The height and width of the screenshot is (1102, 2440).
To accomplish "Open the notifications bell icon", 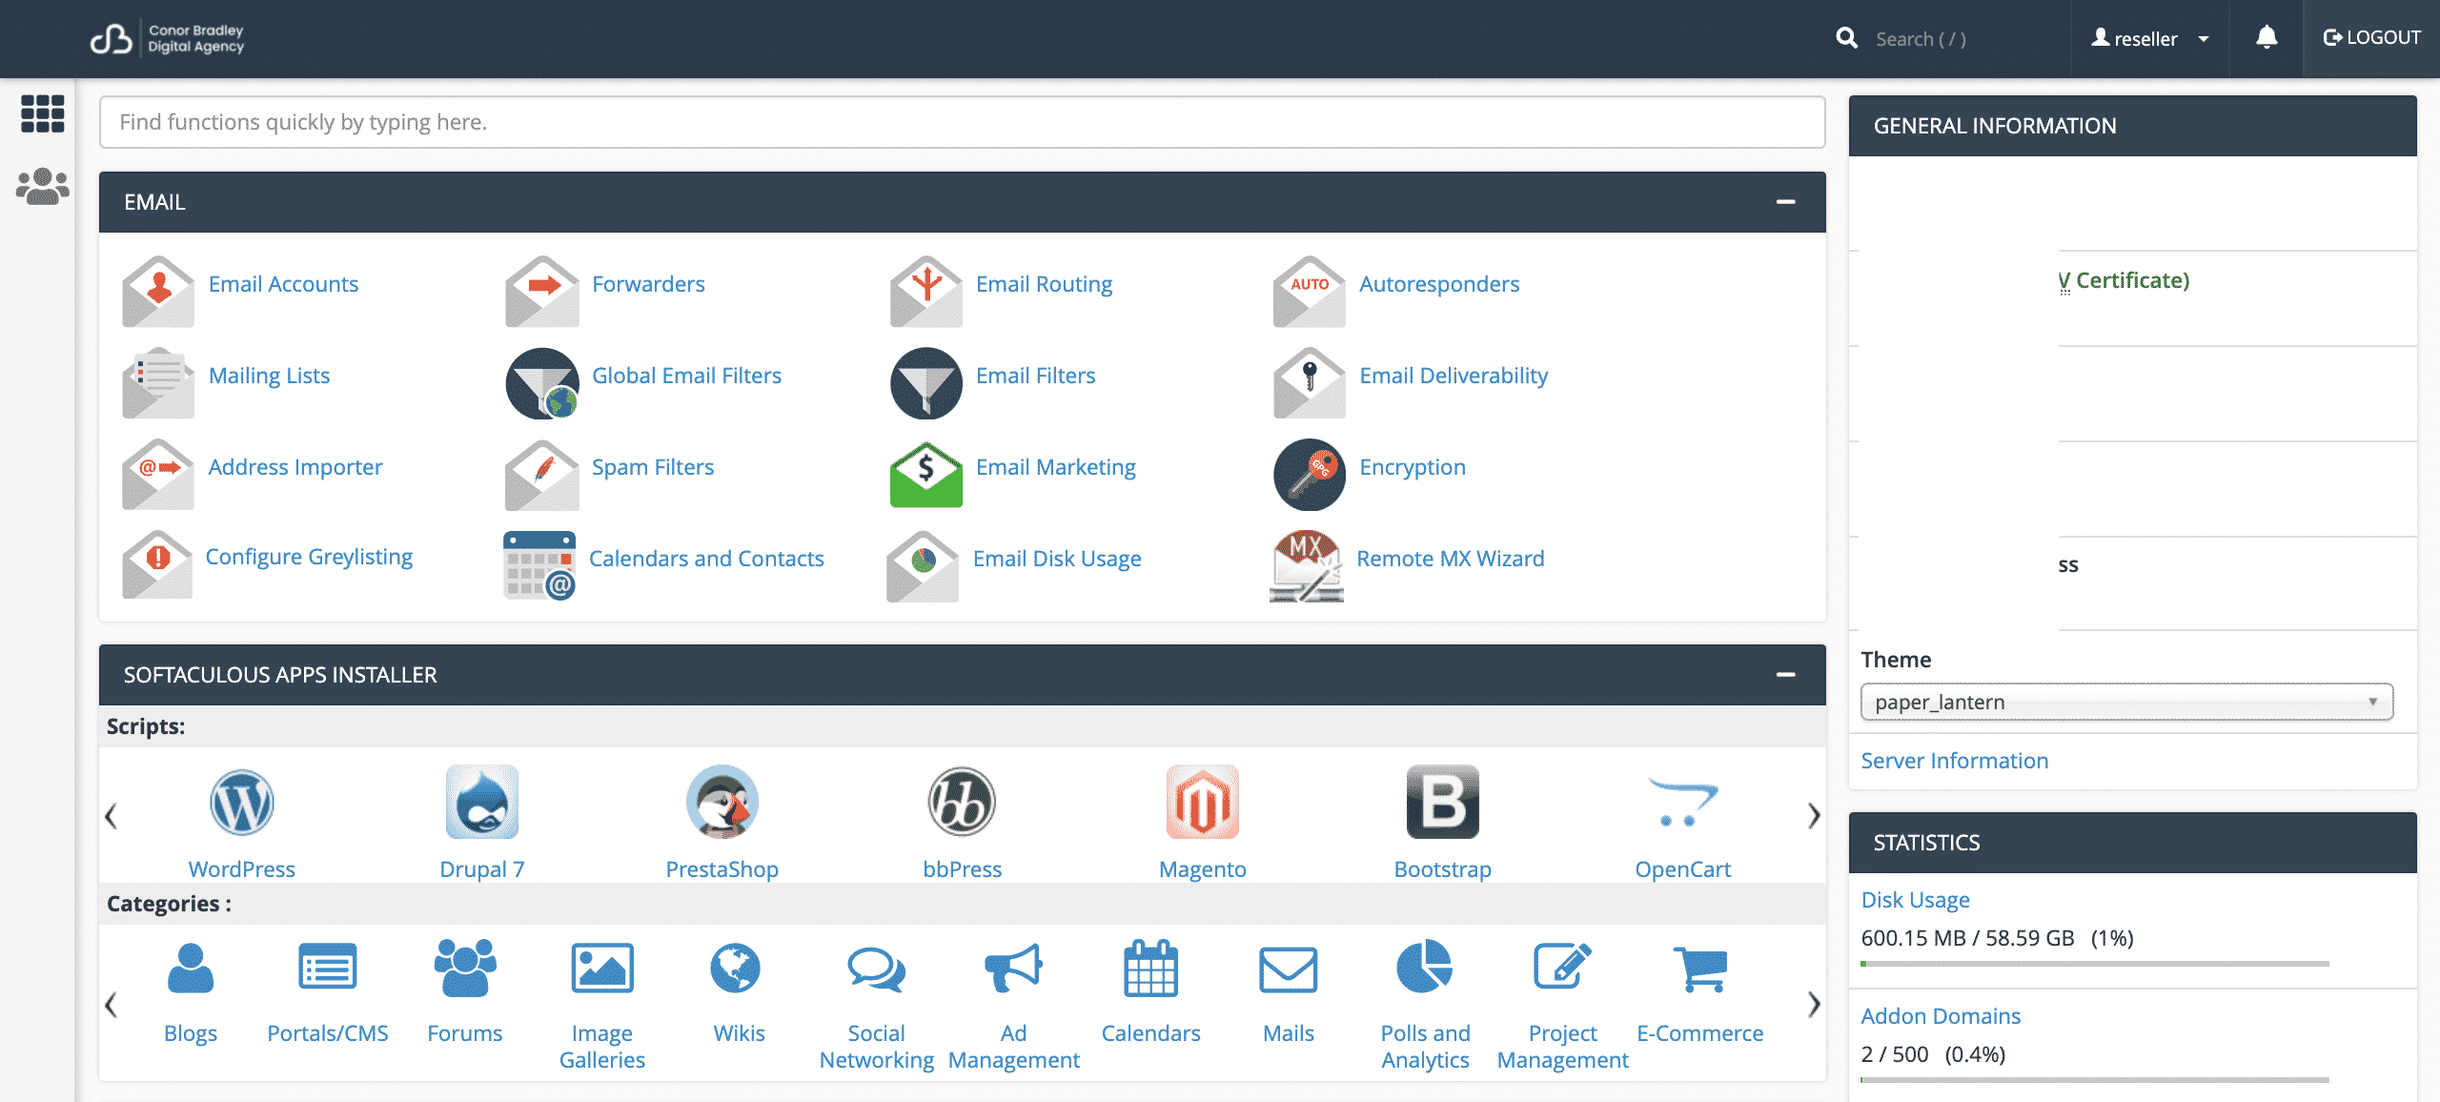I will [x=2267, y=38].
